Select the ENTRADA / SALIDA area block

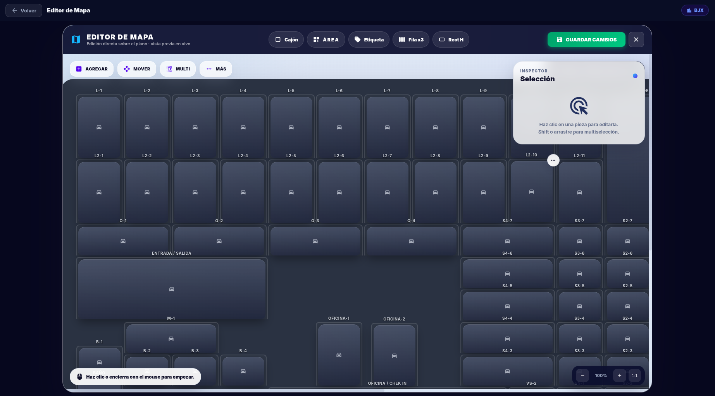tap(172, 289)
